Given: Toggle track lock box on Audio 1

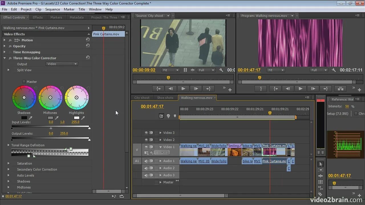Looking at the screenshot, I should pos(156,161).
